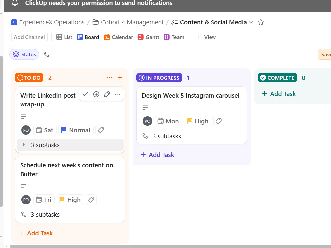
Task: Add tag on the Instagram carousel card
Action: point(219,121)
